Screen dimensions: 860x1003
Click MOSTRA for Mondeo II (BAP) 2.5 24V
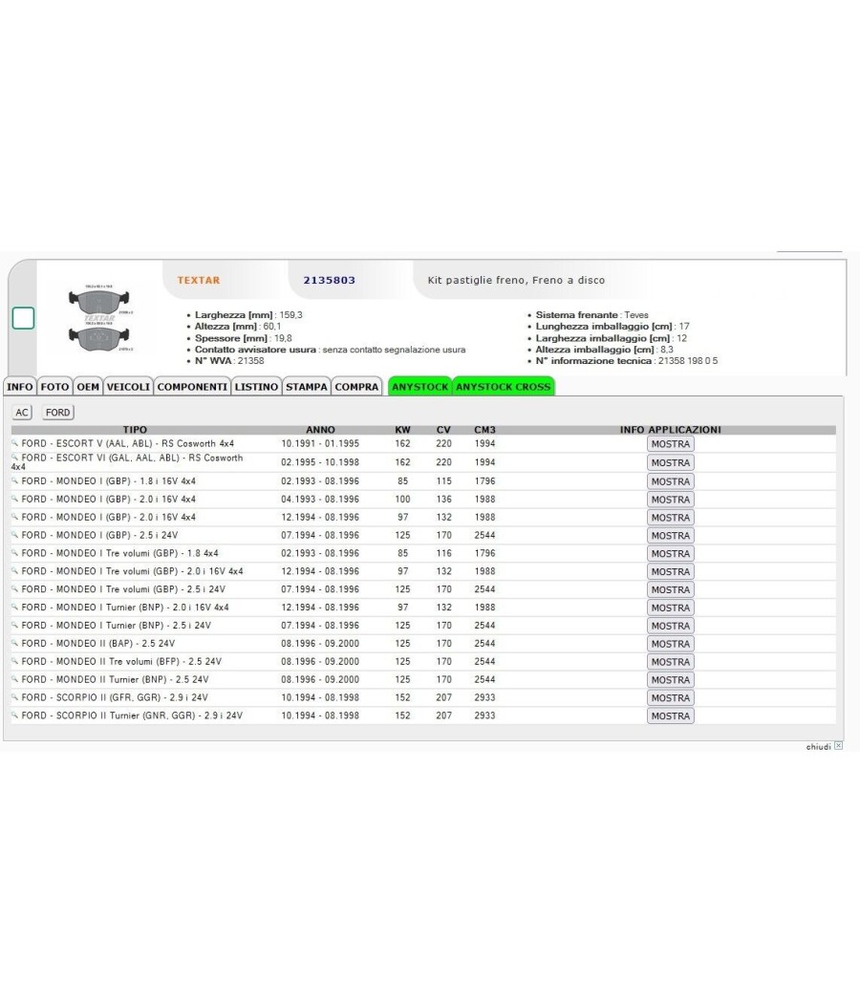pyautogui.click(x=670, y=644)
